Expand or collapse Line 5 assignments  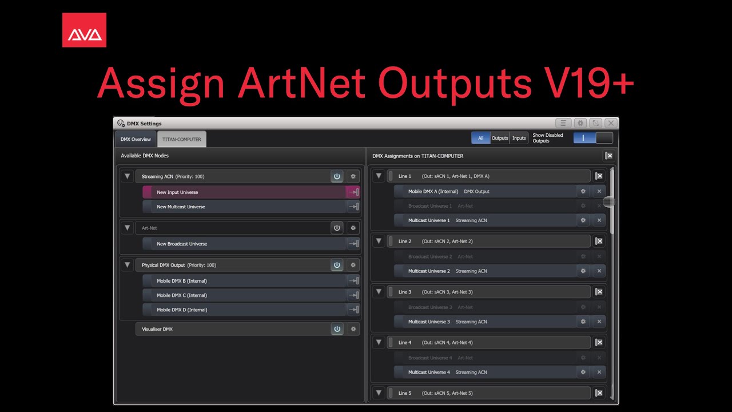tap(379, 393)
